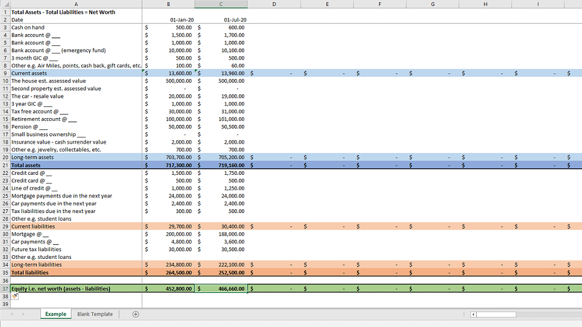Viewport: 582px width, 327px height.
Task: Select column G header
Action: [x=433, y=4]
